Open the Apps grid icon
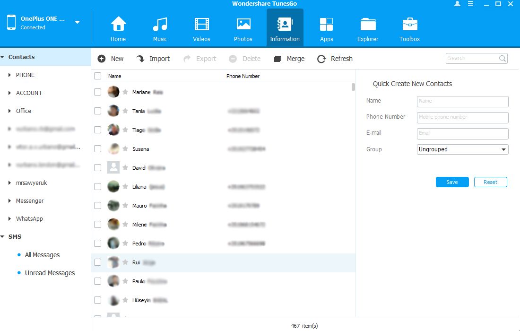The height and width of the screenshot is (331, 520). coord(326,25)
